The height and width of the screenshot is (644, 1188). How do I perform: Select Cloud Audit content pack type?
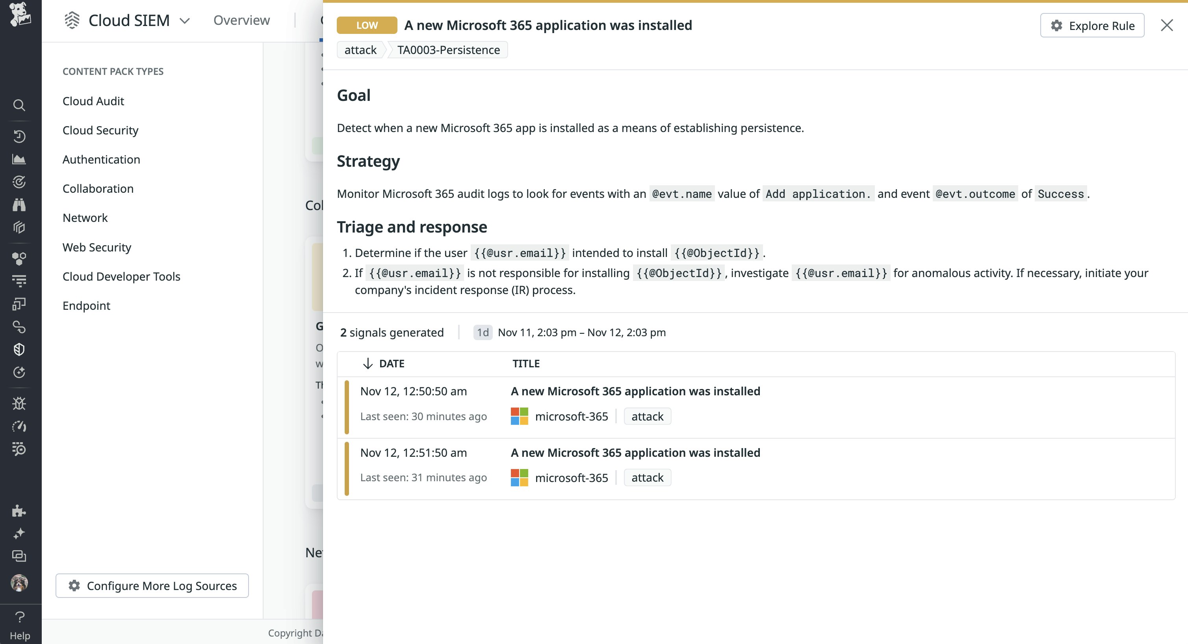tap(93, 101)
